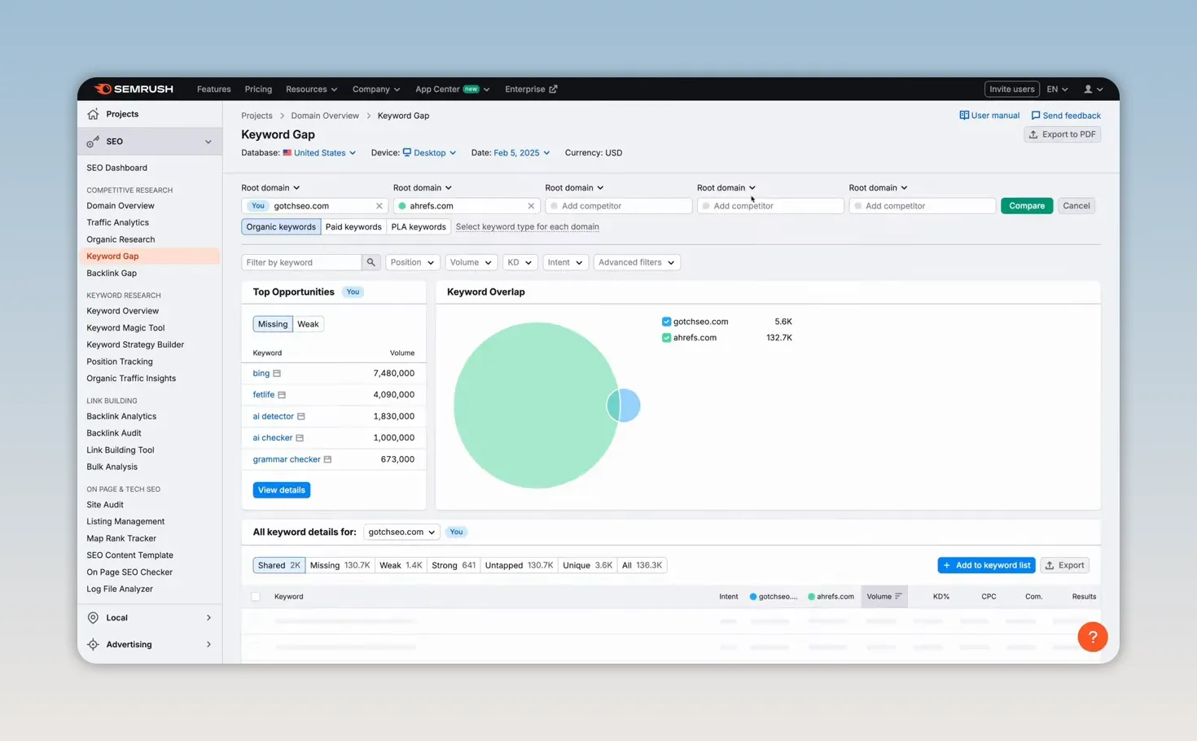Select Organic keywords type
Screen dimensions: 1197x741
pyautogui.click(x=281, y=227)
